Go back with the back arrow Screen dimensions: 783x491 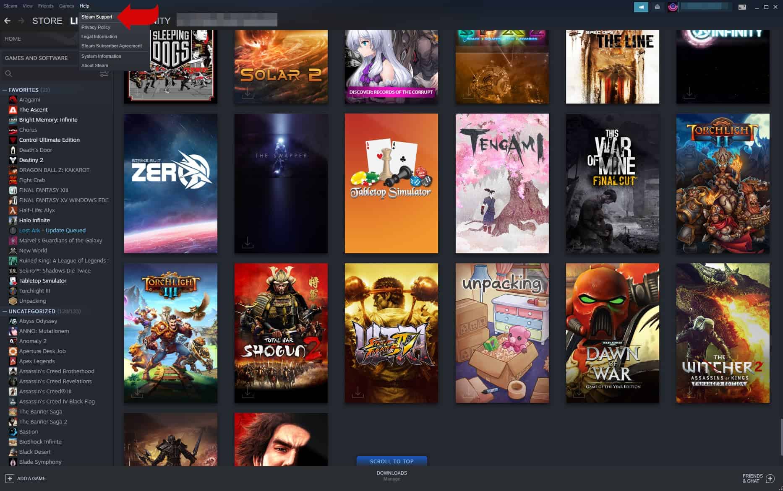(7, 21)
